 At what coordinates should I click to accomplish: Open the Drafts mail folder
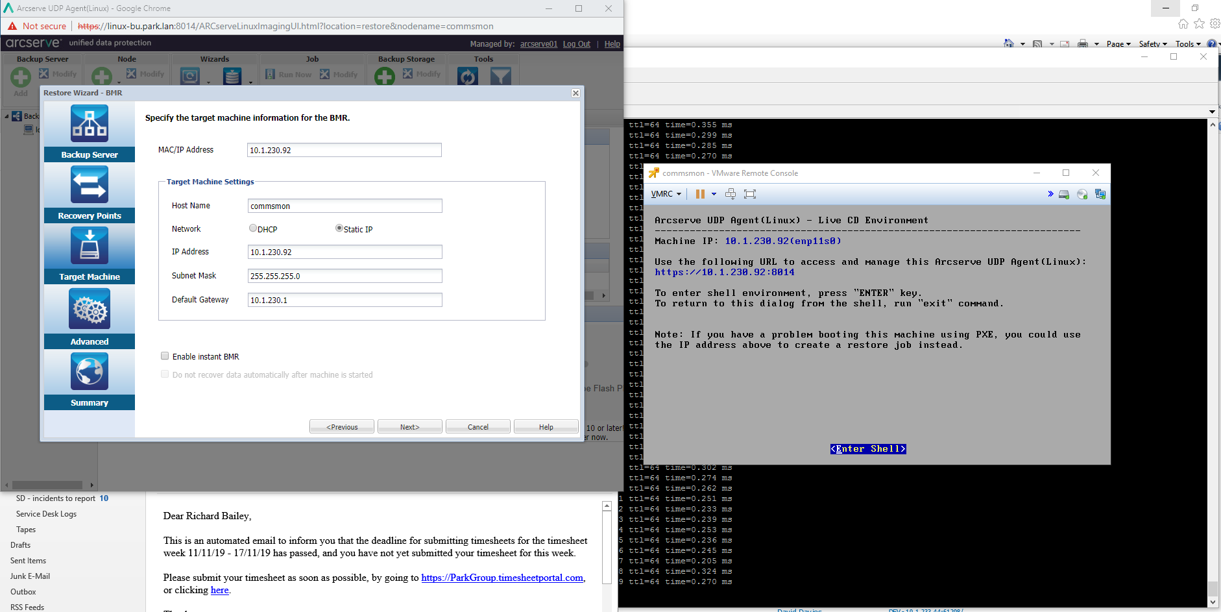20,545
